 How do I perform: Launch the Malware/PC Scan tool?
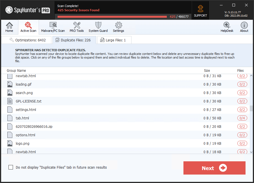[x=53, y=27]
